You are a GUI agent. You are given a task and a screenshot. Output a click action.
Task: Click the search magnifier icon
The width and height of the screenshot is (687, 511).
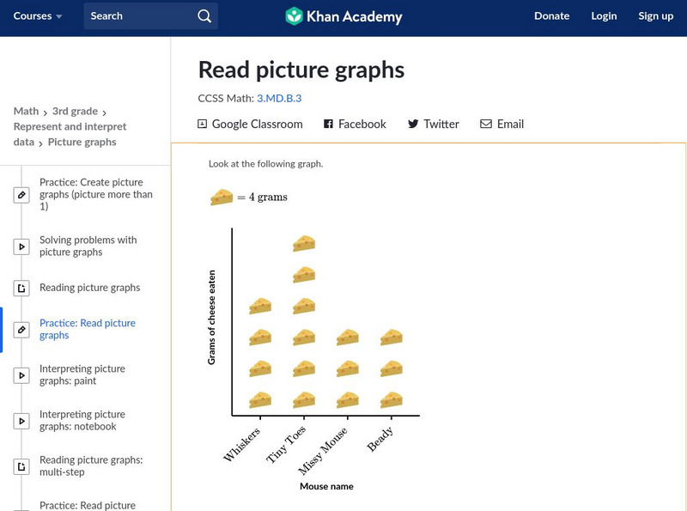pyautogui.click(x=204, y=16)
